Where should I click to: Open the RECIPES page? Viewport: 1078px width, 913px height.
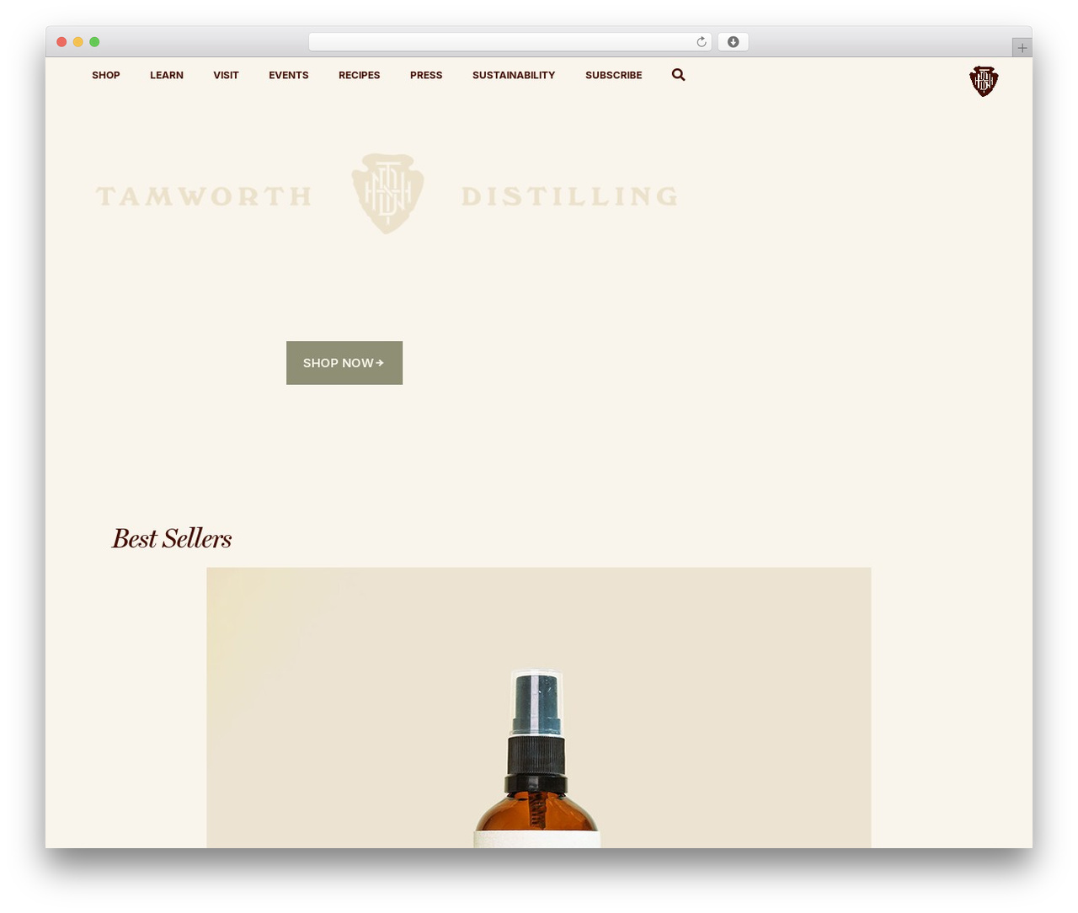coord(360,75)
